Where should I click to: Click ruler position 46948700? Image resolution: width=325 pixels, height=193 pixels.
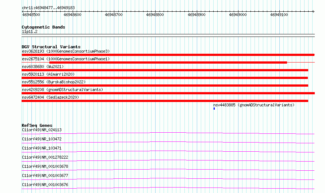(x=114, y=15)
